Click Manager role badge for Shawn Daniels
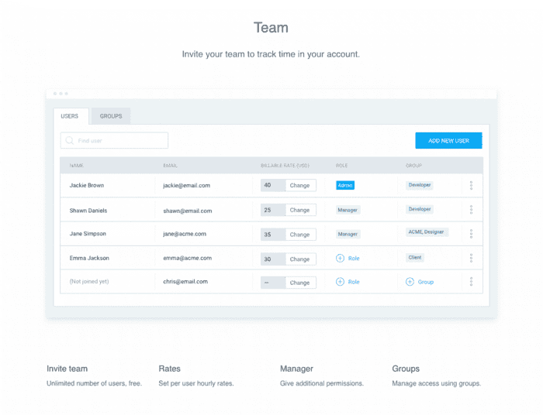 [348, 210]
